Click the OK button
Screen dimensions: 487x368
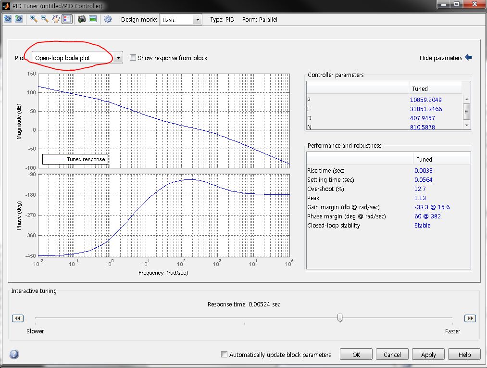[x=356, y=355]
